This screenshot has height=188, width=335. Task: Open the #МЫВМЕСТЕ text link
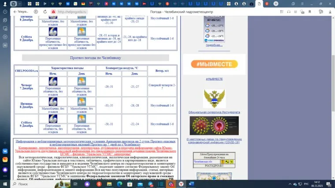pos(214,79)
